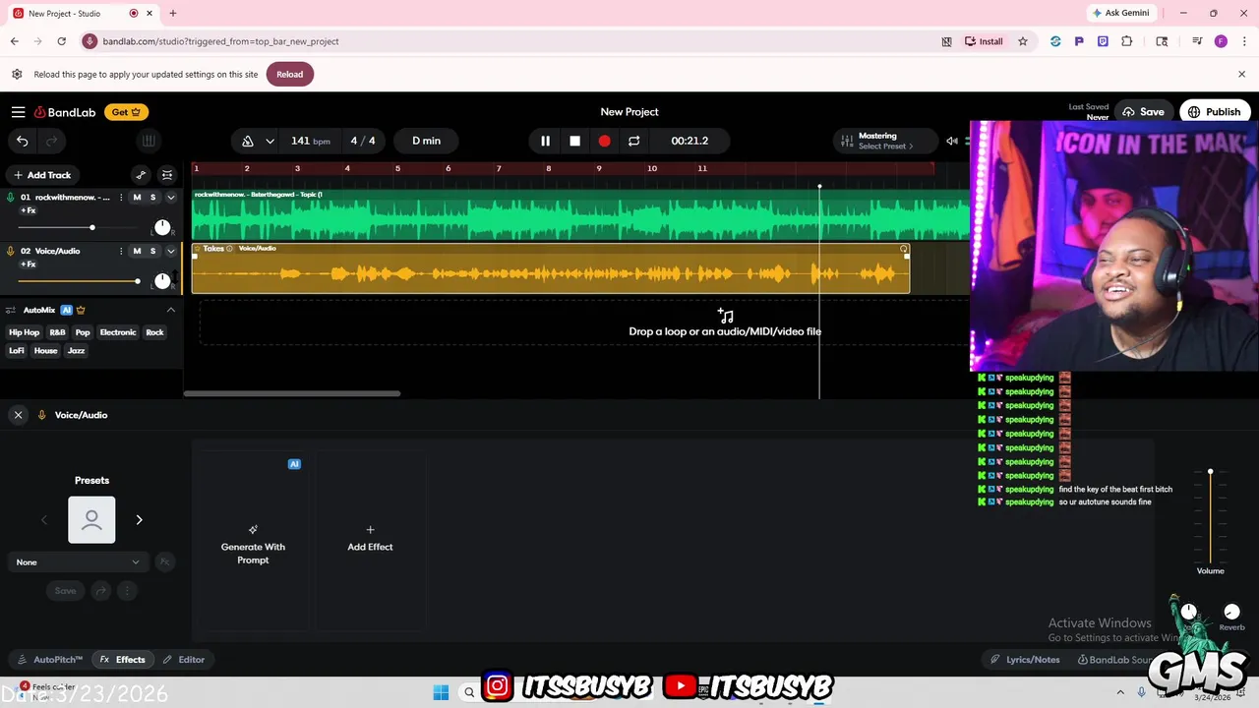The height and width of the screenshot is (708, 1259).
Task: Click the Takes label on the voice region
Action: (213, 249)
